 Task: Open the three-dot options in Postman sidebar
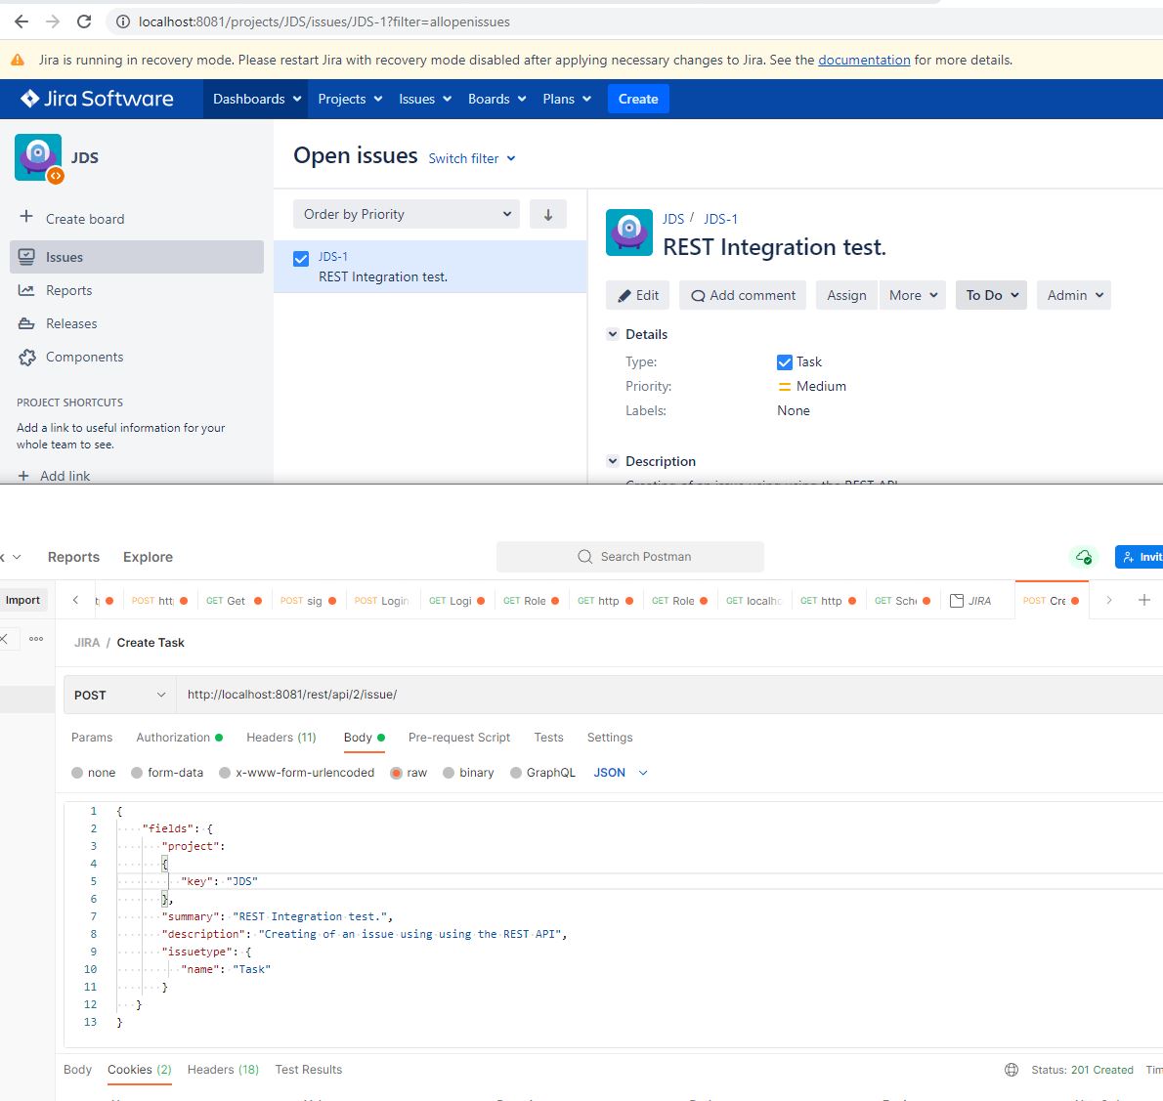tap(35, 638)
